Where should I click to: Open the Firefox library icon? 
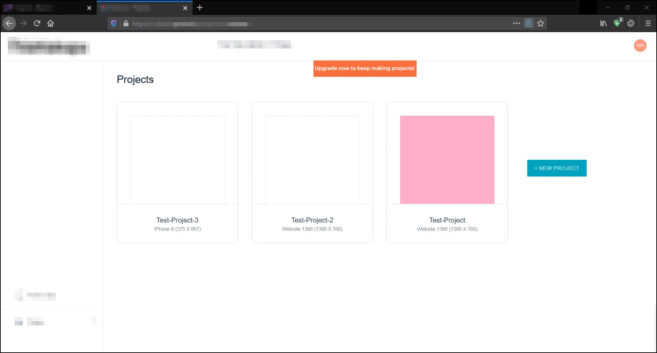pos(603,23)
